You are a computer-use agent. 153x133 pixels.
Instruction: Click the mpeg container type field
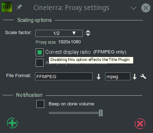(118, 76)
